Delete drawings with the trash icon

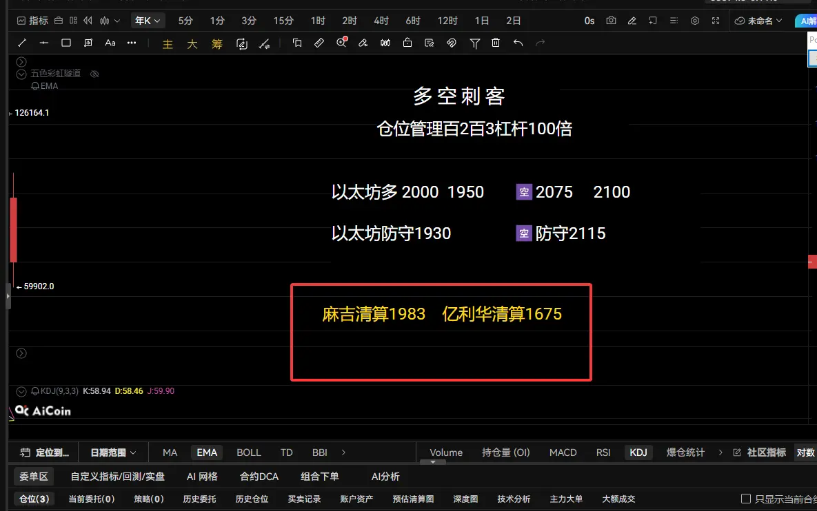[496, 43]
